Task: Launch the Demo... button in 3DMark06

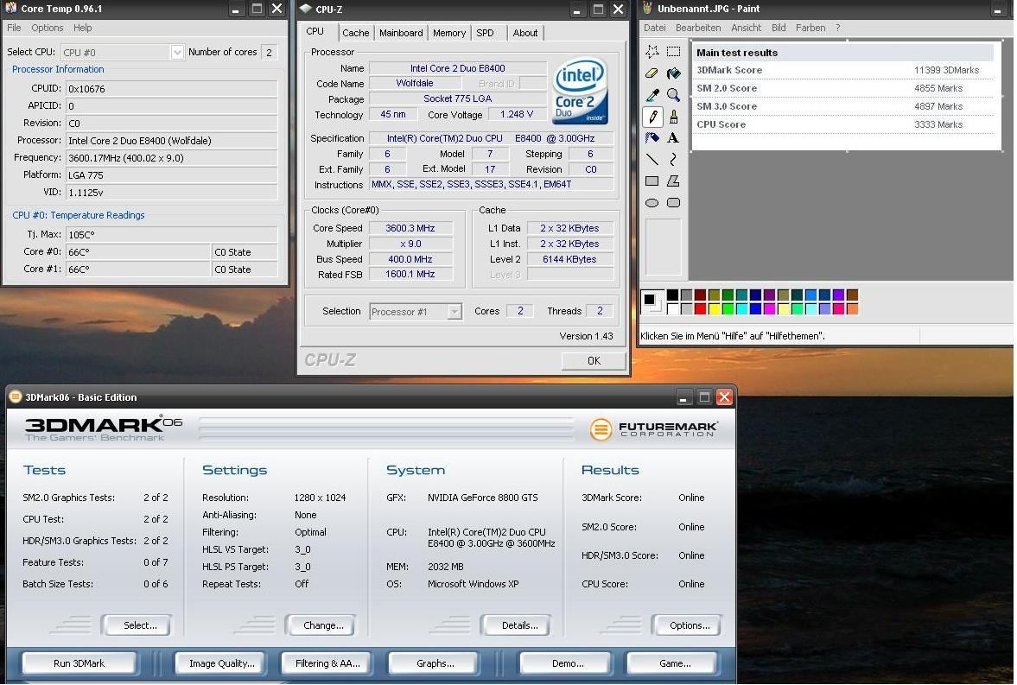Action: (x=568, y=663)
